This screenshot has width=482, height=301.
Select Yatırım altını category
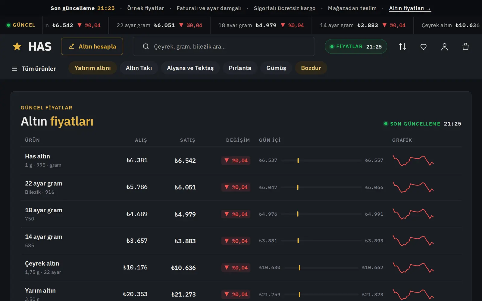[x=92, y=68]
